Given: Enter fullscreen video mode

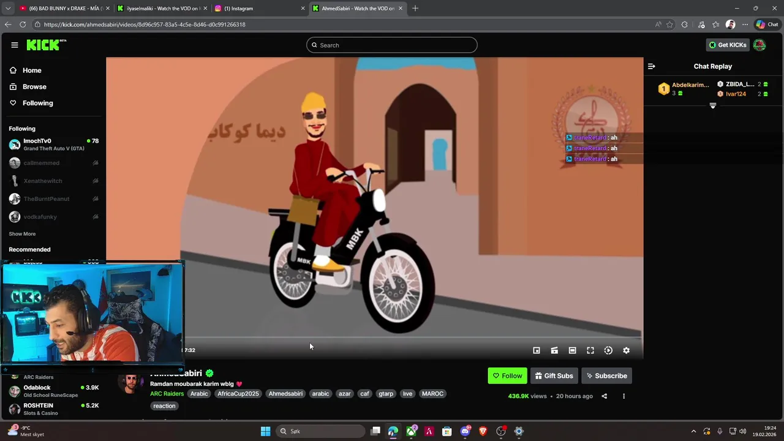Looking at the screenshot, I should (x=590, y=350).
